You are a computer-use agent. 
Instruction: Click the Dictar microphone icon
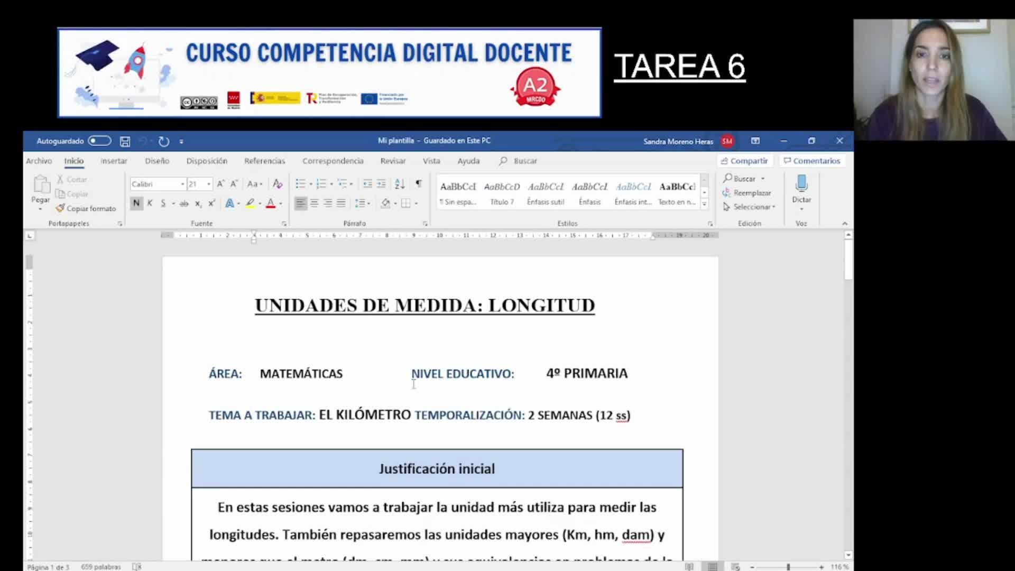(801, 184)
